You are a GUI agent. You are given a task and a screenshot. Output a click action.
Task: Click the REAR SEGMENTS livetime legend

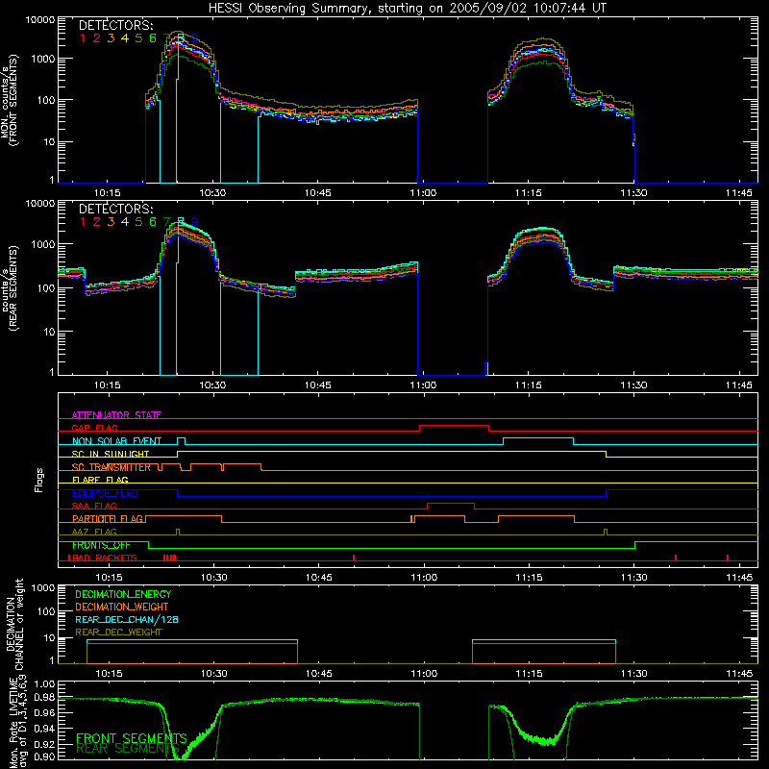tap(128, 749)
